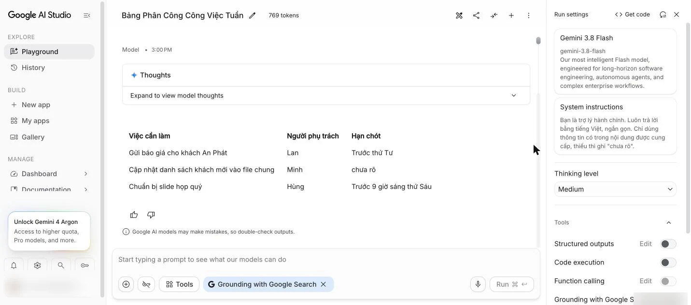
Task: Click the Run button
Action: click(511, 284)
